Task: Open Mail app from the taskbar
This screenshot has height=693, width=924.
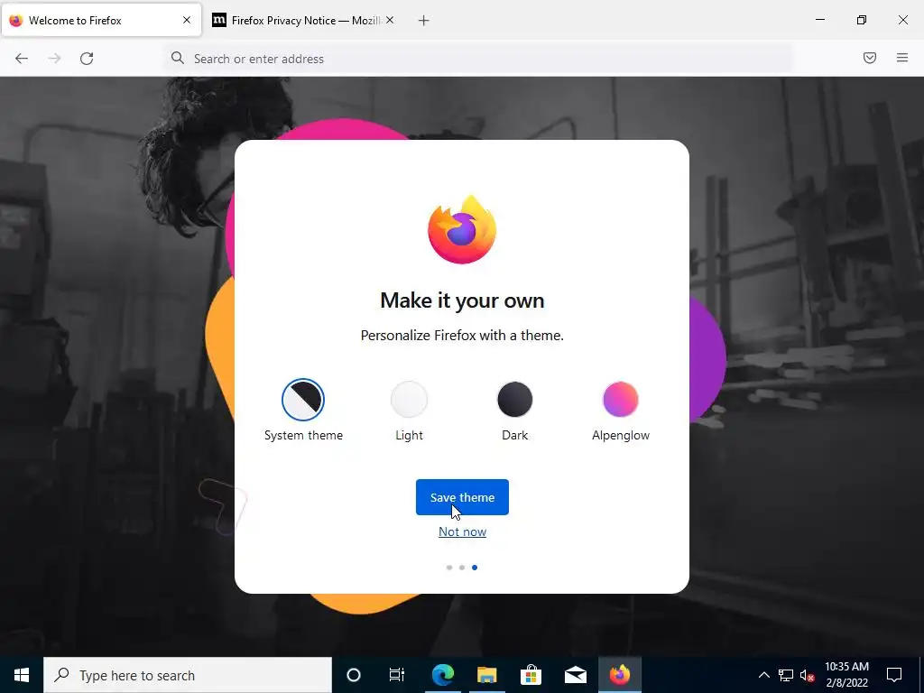Action: point(575,675)
